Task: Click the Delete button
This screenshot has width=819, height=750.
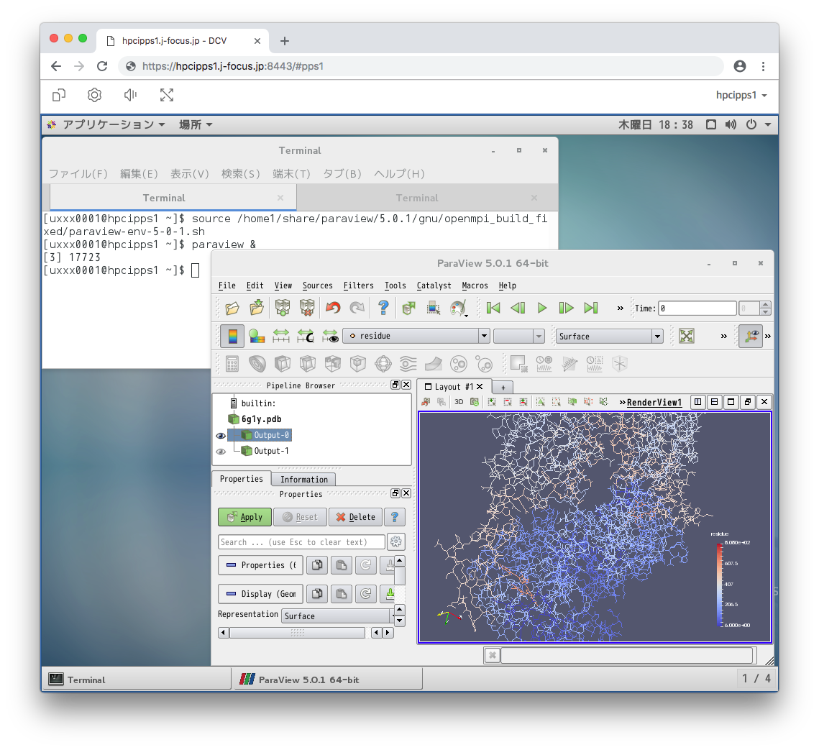Action: point(355,517)
